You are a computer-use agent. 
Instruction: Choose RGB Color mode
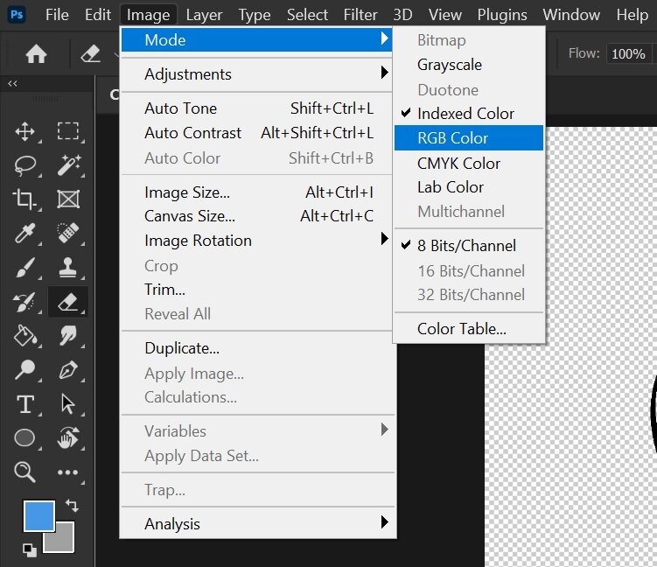pos(453,138)
